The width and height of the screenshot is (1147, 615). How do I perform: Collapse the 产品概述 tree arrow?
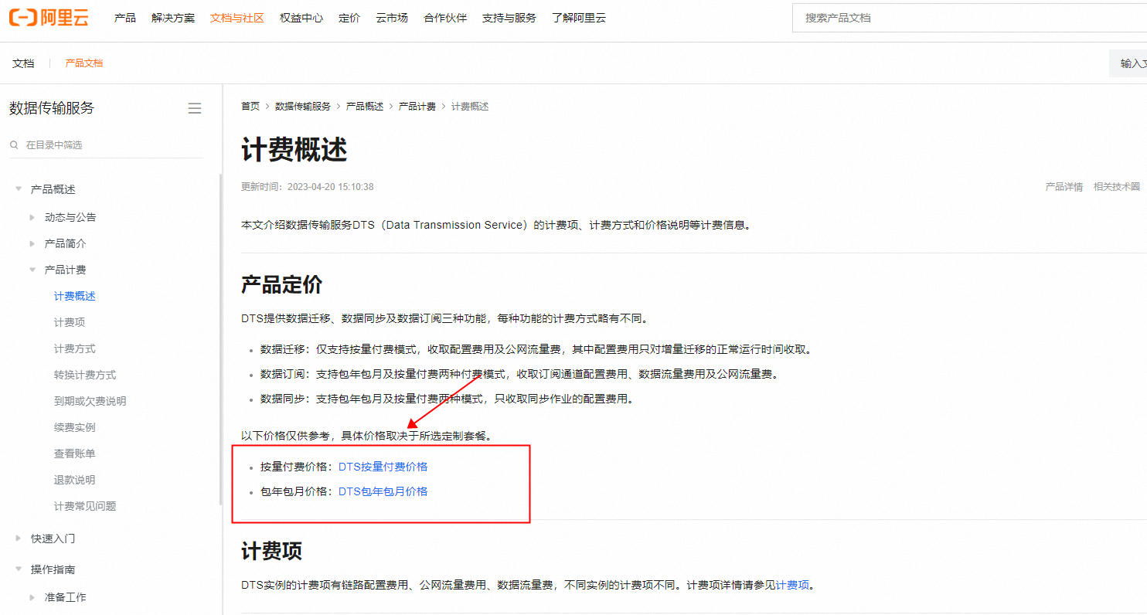pyautogui.click(x=19, y=189)
